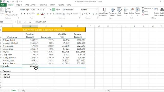Open Format as Table gallery
Image resolution: width=164 pixels, height=92 pixels.
[112, 12]
